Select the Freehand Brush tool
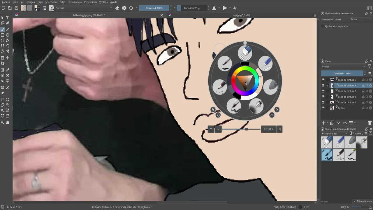Viewport: 373px width, 210px height. click(x=3, y=29)
